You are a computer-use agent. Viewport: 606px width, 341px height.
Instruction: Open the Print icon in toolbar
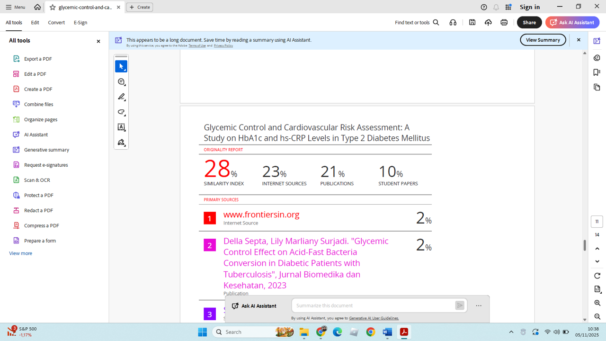[504, 22]
